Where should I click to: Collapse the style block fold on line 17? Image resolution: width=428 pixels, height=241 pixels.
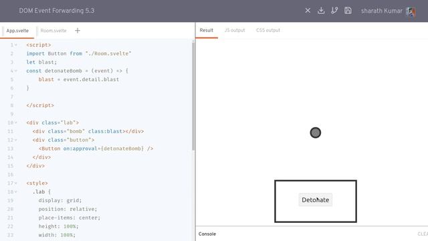[16, 183]
